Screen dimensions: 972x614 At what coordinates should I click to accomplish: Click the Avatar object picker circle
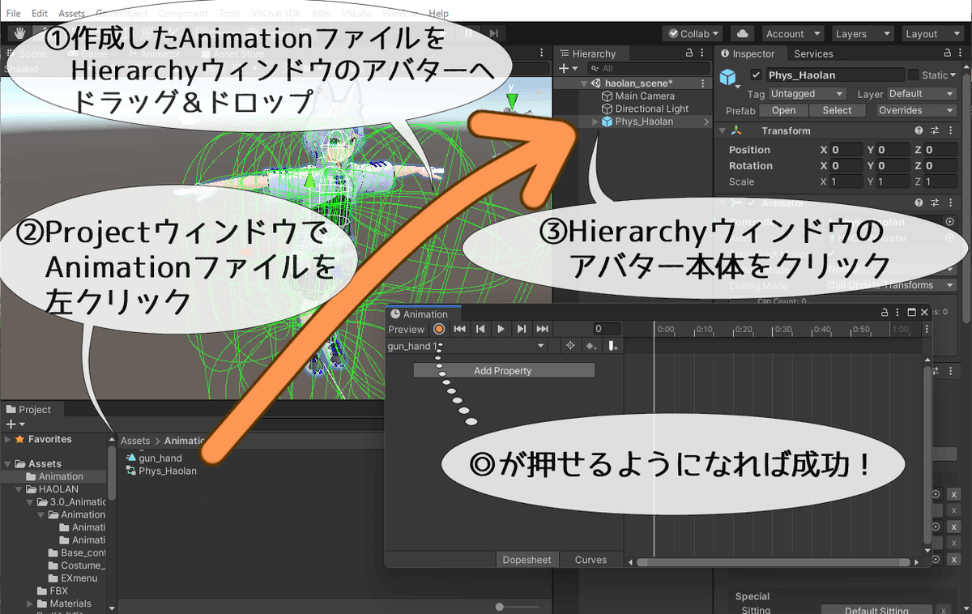click(x=949, y=238)
